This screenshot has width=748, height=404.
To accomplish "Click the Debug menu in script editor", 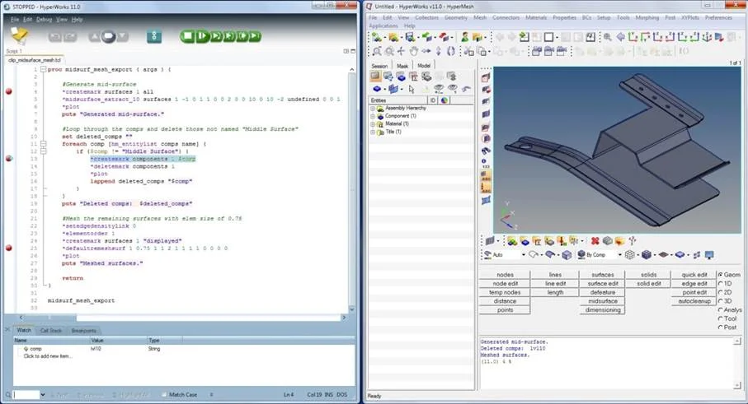I will (x=43, y=19).
